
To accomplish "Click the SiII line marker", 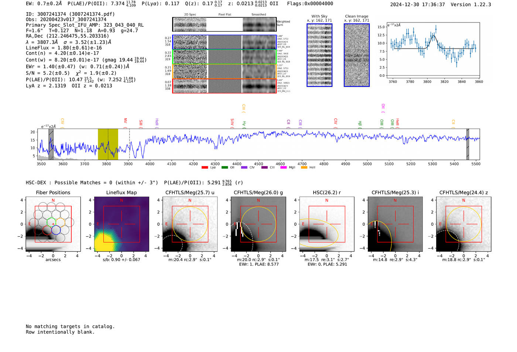I will (141, 123).
